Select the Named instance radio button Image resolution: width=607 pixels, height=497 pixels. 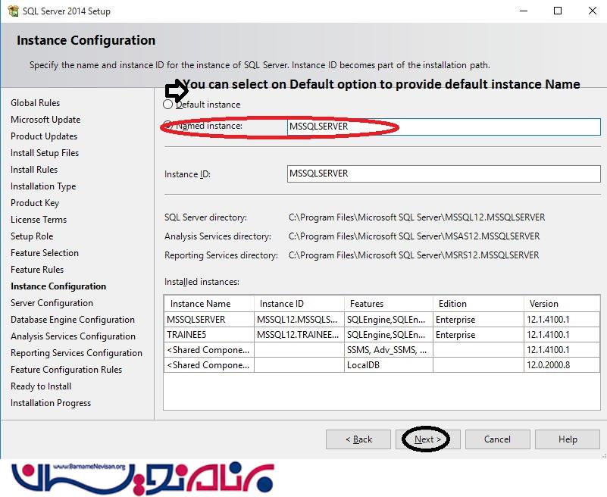click(167, 125)
